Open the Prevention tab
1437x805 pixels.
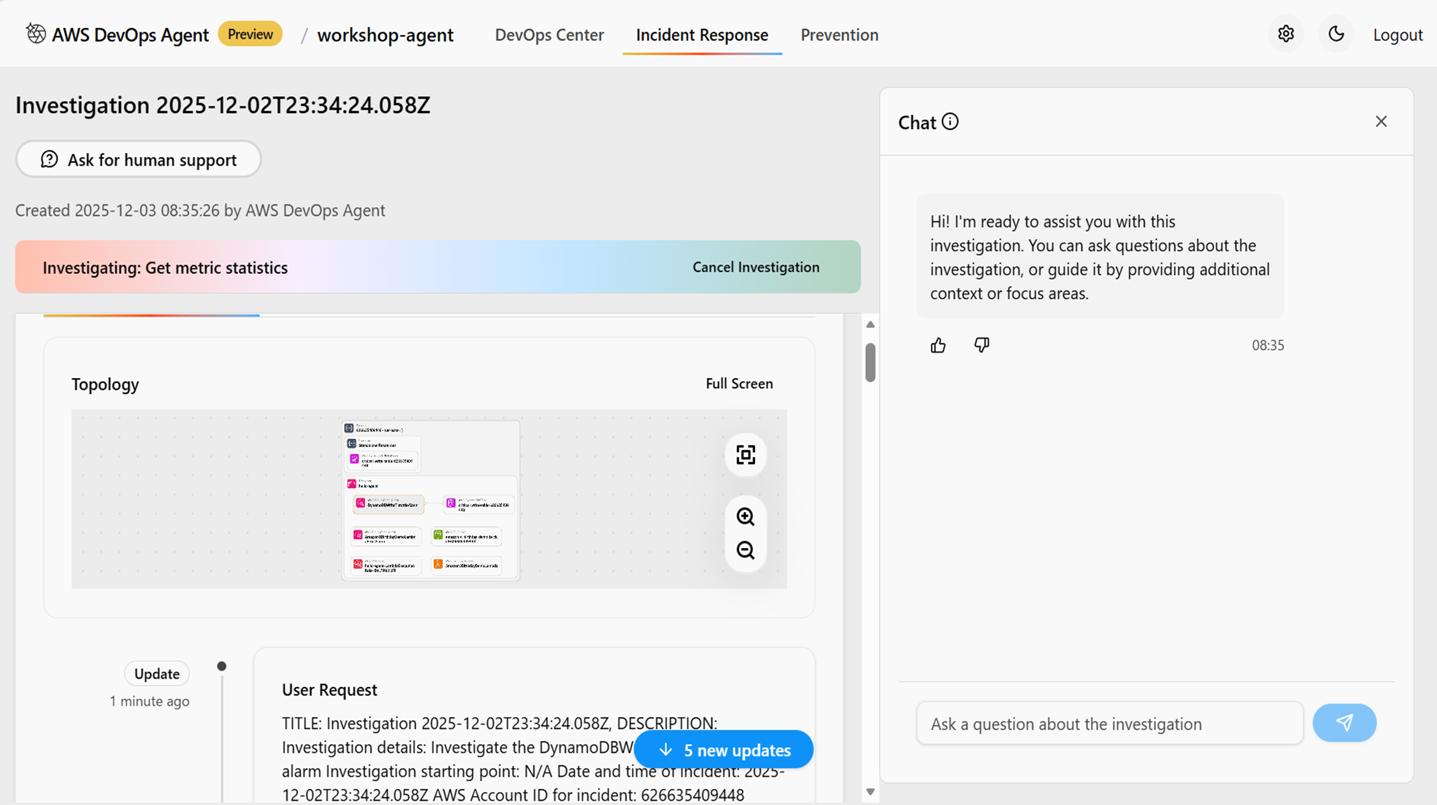tap(839, 34)
